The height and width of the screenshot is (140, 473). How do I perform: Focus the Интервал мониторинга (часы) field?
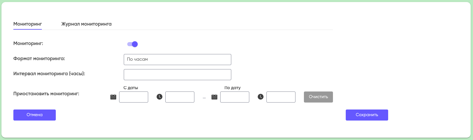point(177,75)
